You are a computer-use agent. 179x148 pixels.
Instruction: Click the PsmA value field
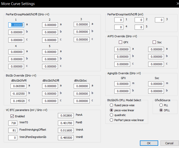click(x=66, y=116)
